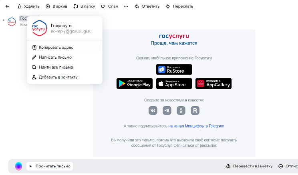Click the pencil icon beside Написать письмо

coord(34,57)
